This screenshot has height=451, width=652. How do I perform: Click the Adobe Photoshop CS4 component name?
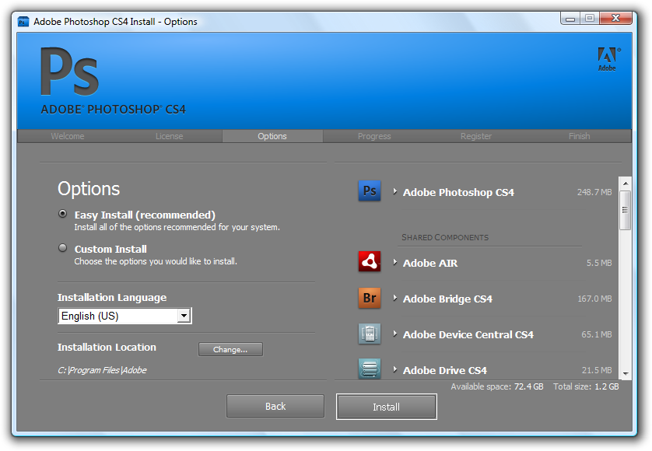click(x=458, y=193)
